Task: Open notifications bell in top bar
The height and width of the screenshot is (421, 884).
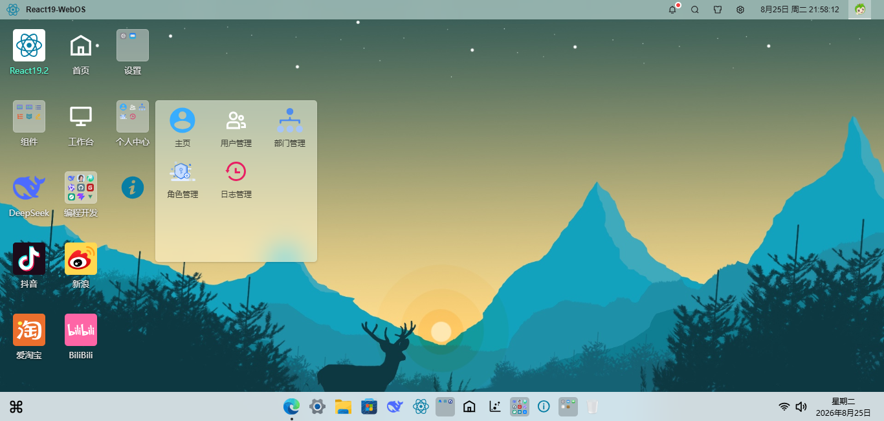Action: pos(672,10)
